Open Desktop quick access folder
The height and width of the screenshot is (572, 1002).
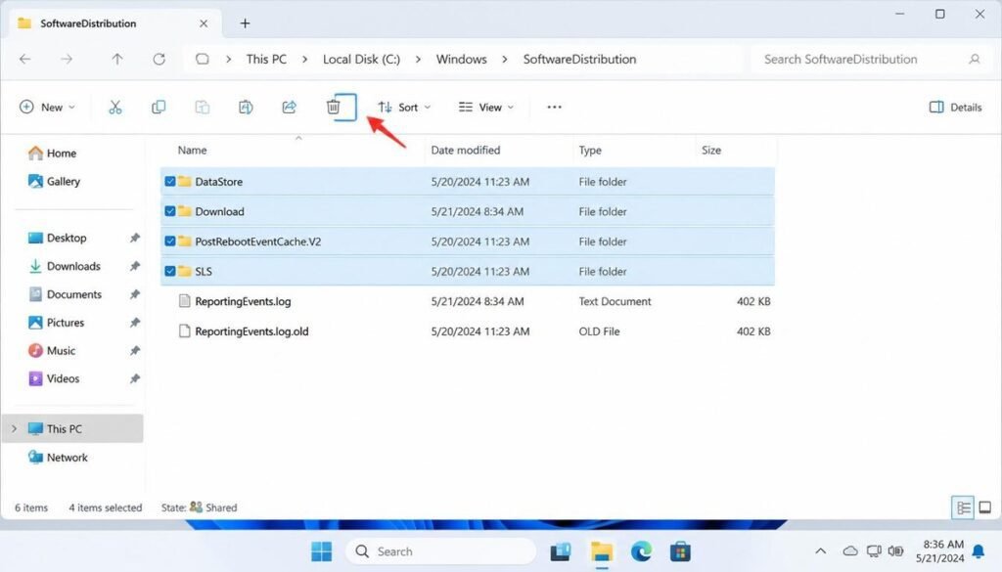(x=58, y=238)
